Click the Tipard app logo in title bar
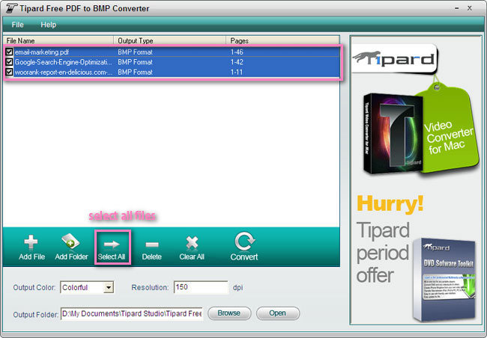The image size is (487, 338). coord(11,8)
